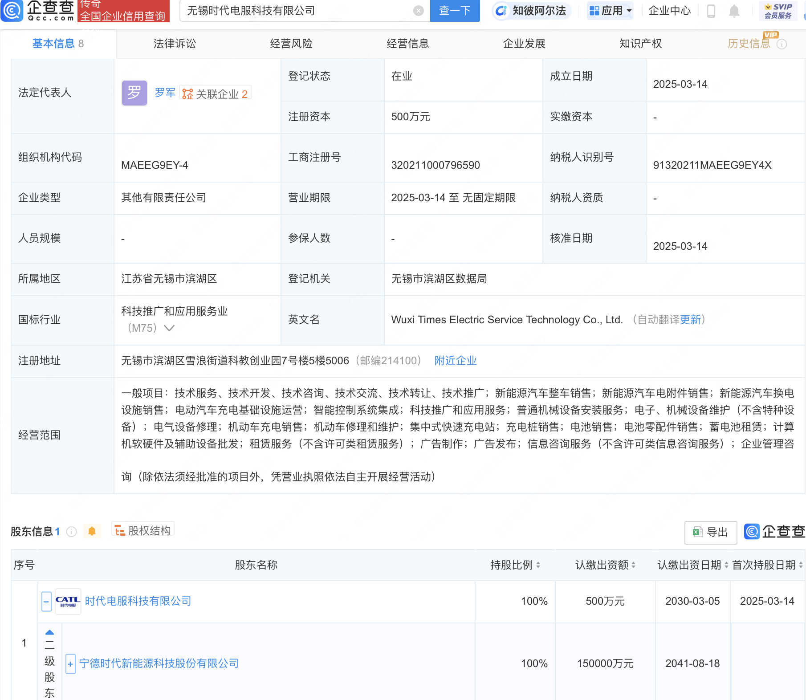Viewport: 806px width, 700px height.
Task: Switch to 知识产权 tab
Action: coord(641,44)
